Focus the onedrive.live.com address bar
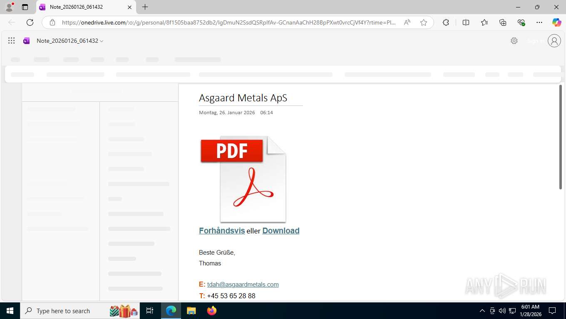The height and width of the screenshot is (319, 566). [x=228, y=22]
